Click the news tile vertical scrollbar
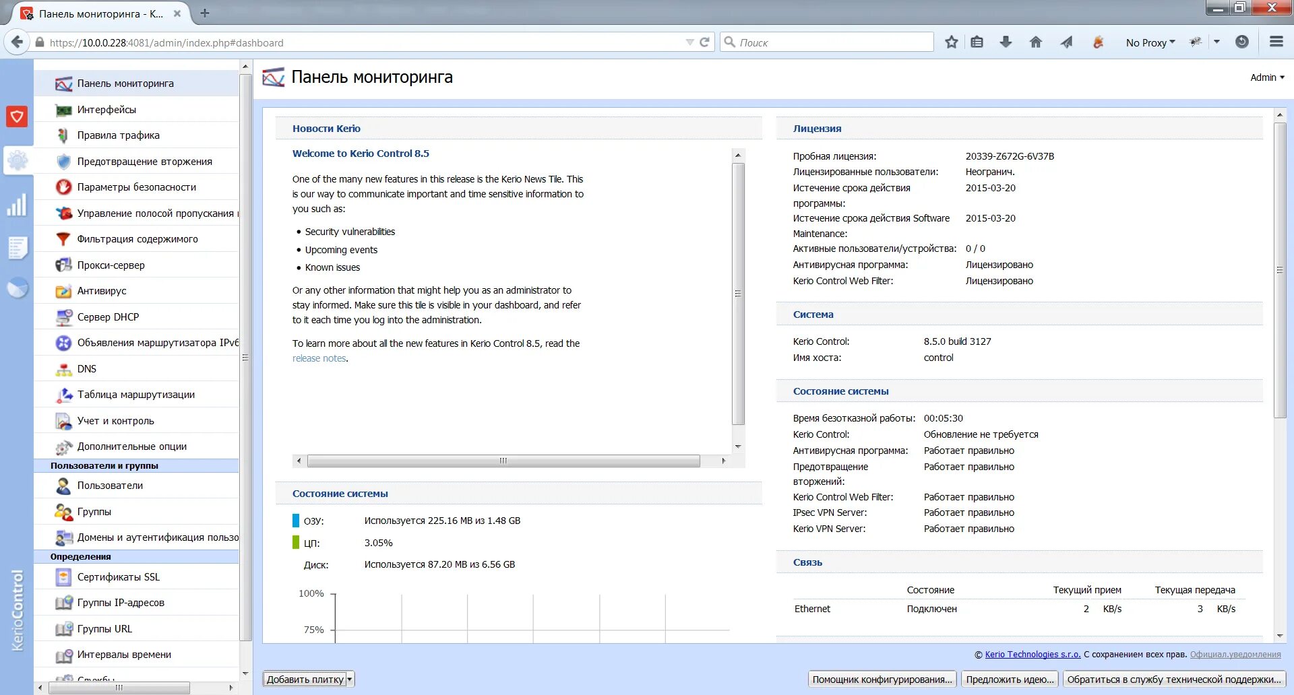 tap(738, 294)
